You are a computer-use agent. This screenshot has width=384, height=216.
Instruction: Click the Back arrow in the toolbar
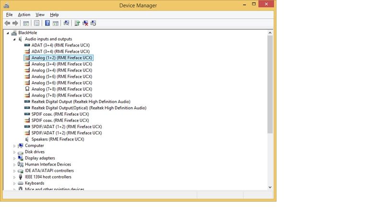[7, 23]
